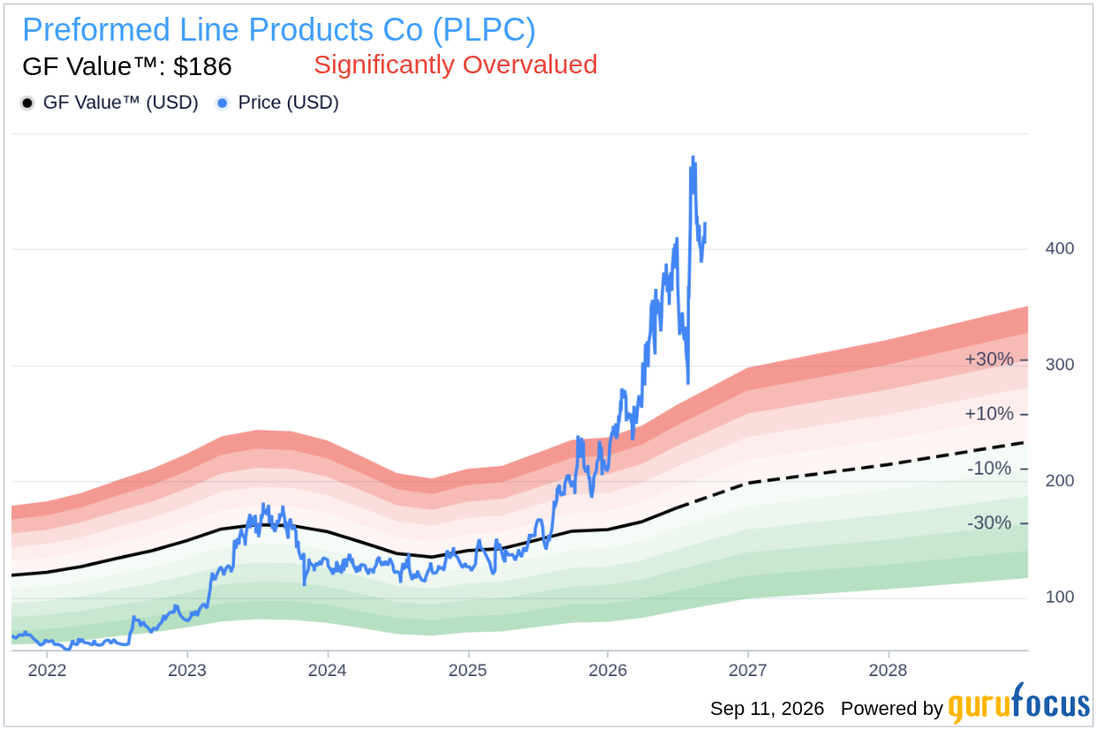Click the 200 y-axis value
Image resolution: width=1097 pixels, height=730 pixels.
point(1060,481)
